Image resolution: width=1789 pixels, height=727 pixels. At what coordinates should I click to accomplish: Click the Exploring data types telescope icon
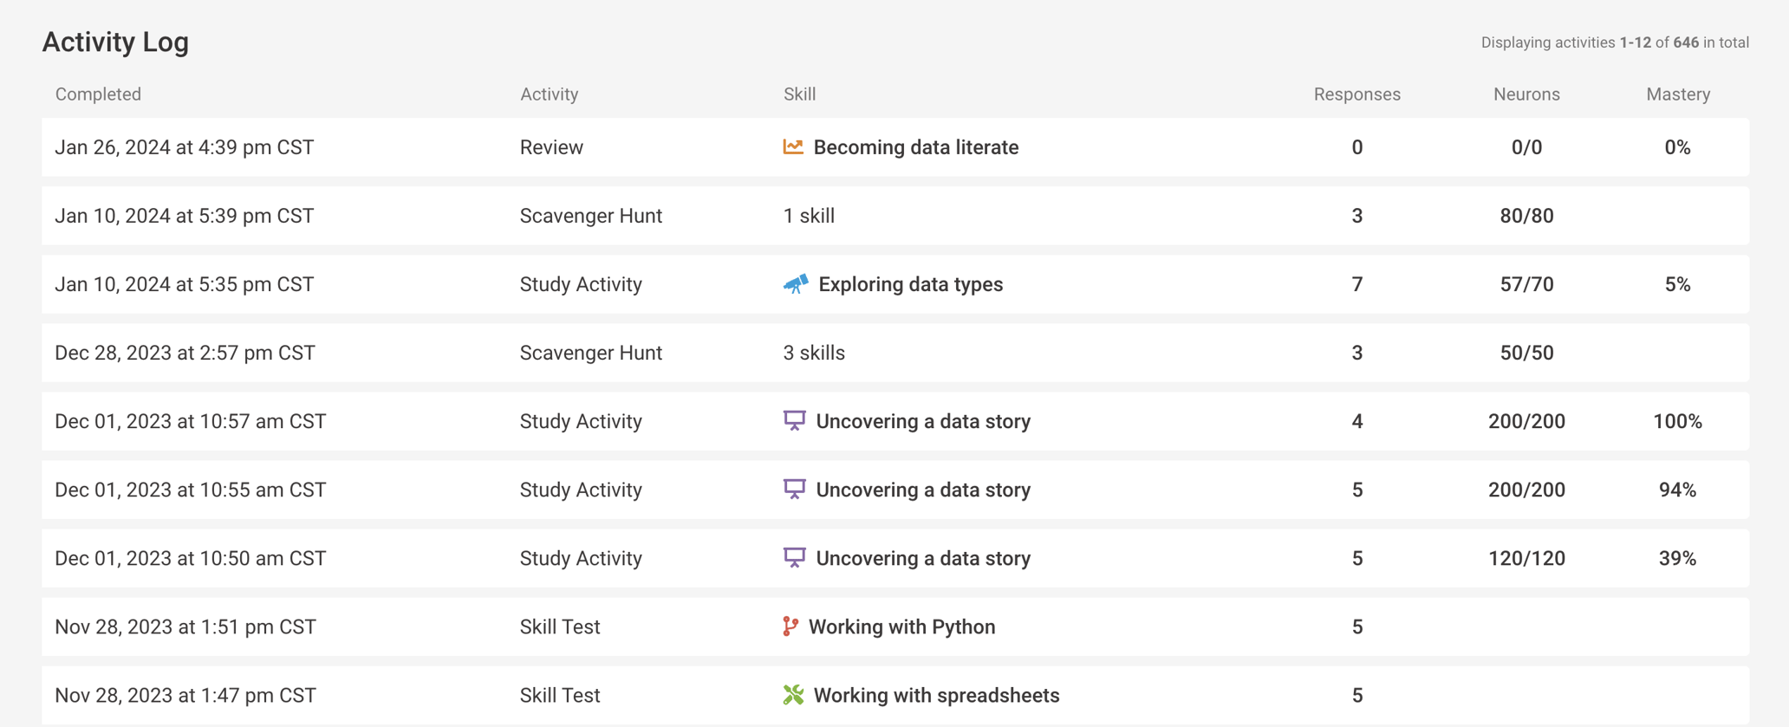(795, 284)
